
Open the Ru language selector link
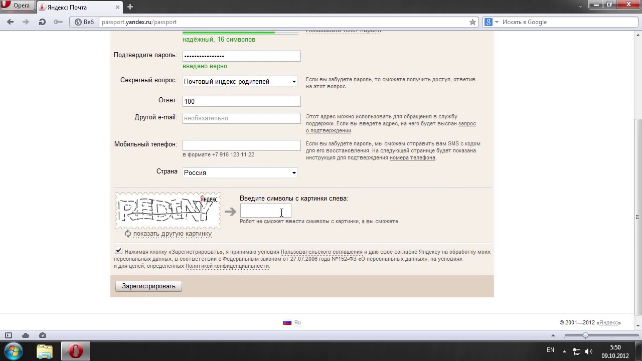297,323
